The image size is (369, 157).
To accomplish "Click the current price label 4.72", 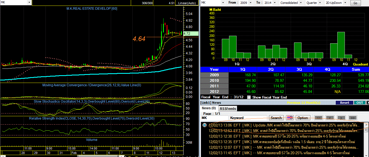I will coord(191,34).
